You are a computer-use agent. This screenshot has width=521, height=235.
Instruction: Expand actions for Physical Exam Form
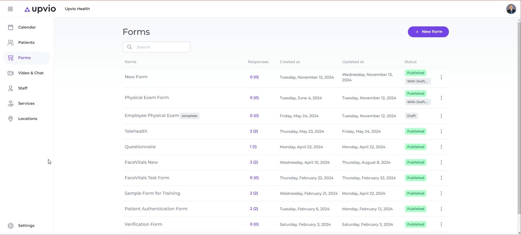coord(441,98)
